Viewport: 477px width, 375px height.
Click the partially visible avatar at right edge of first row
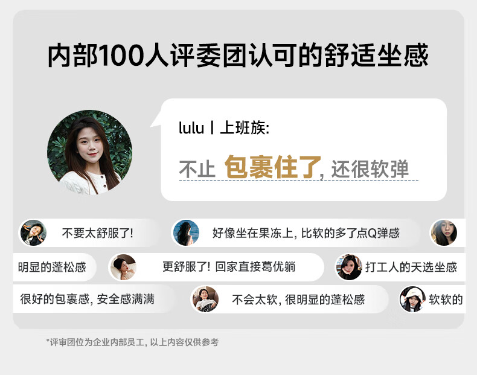(444, 233)
